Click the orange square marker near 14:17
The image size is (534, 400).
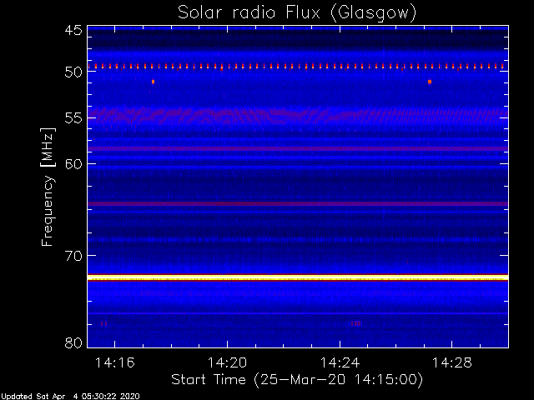(154, 82)
